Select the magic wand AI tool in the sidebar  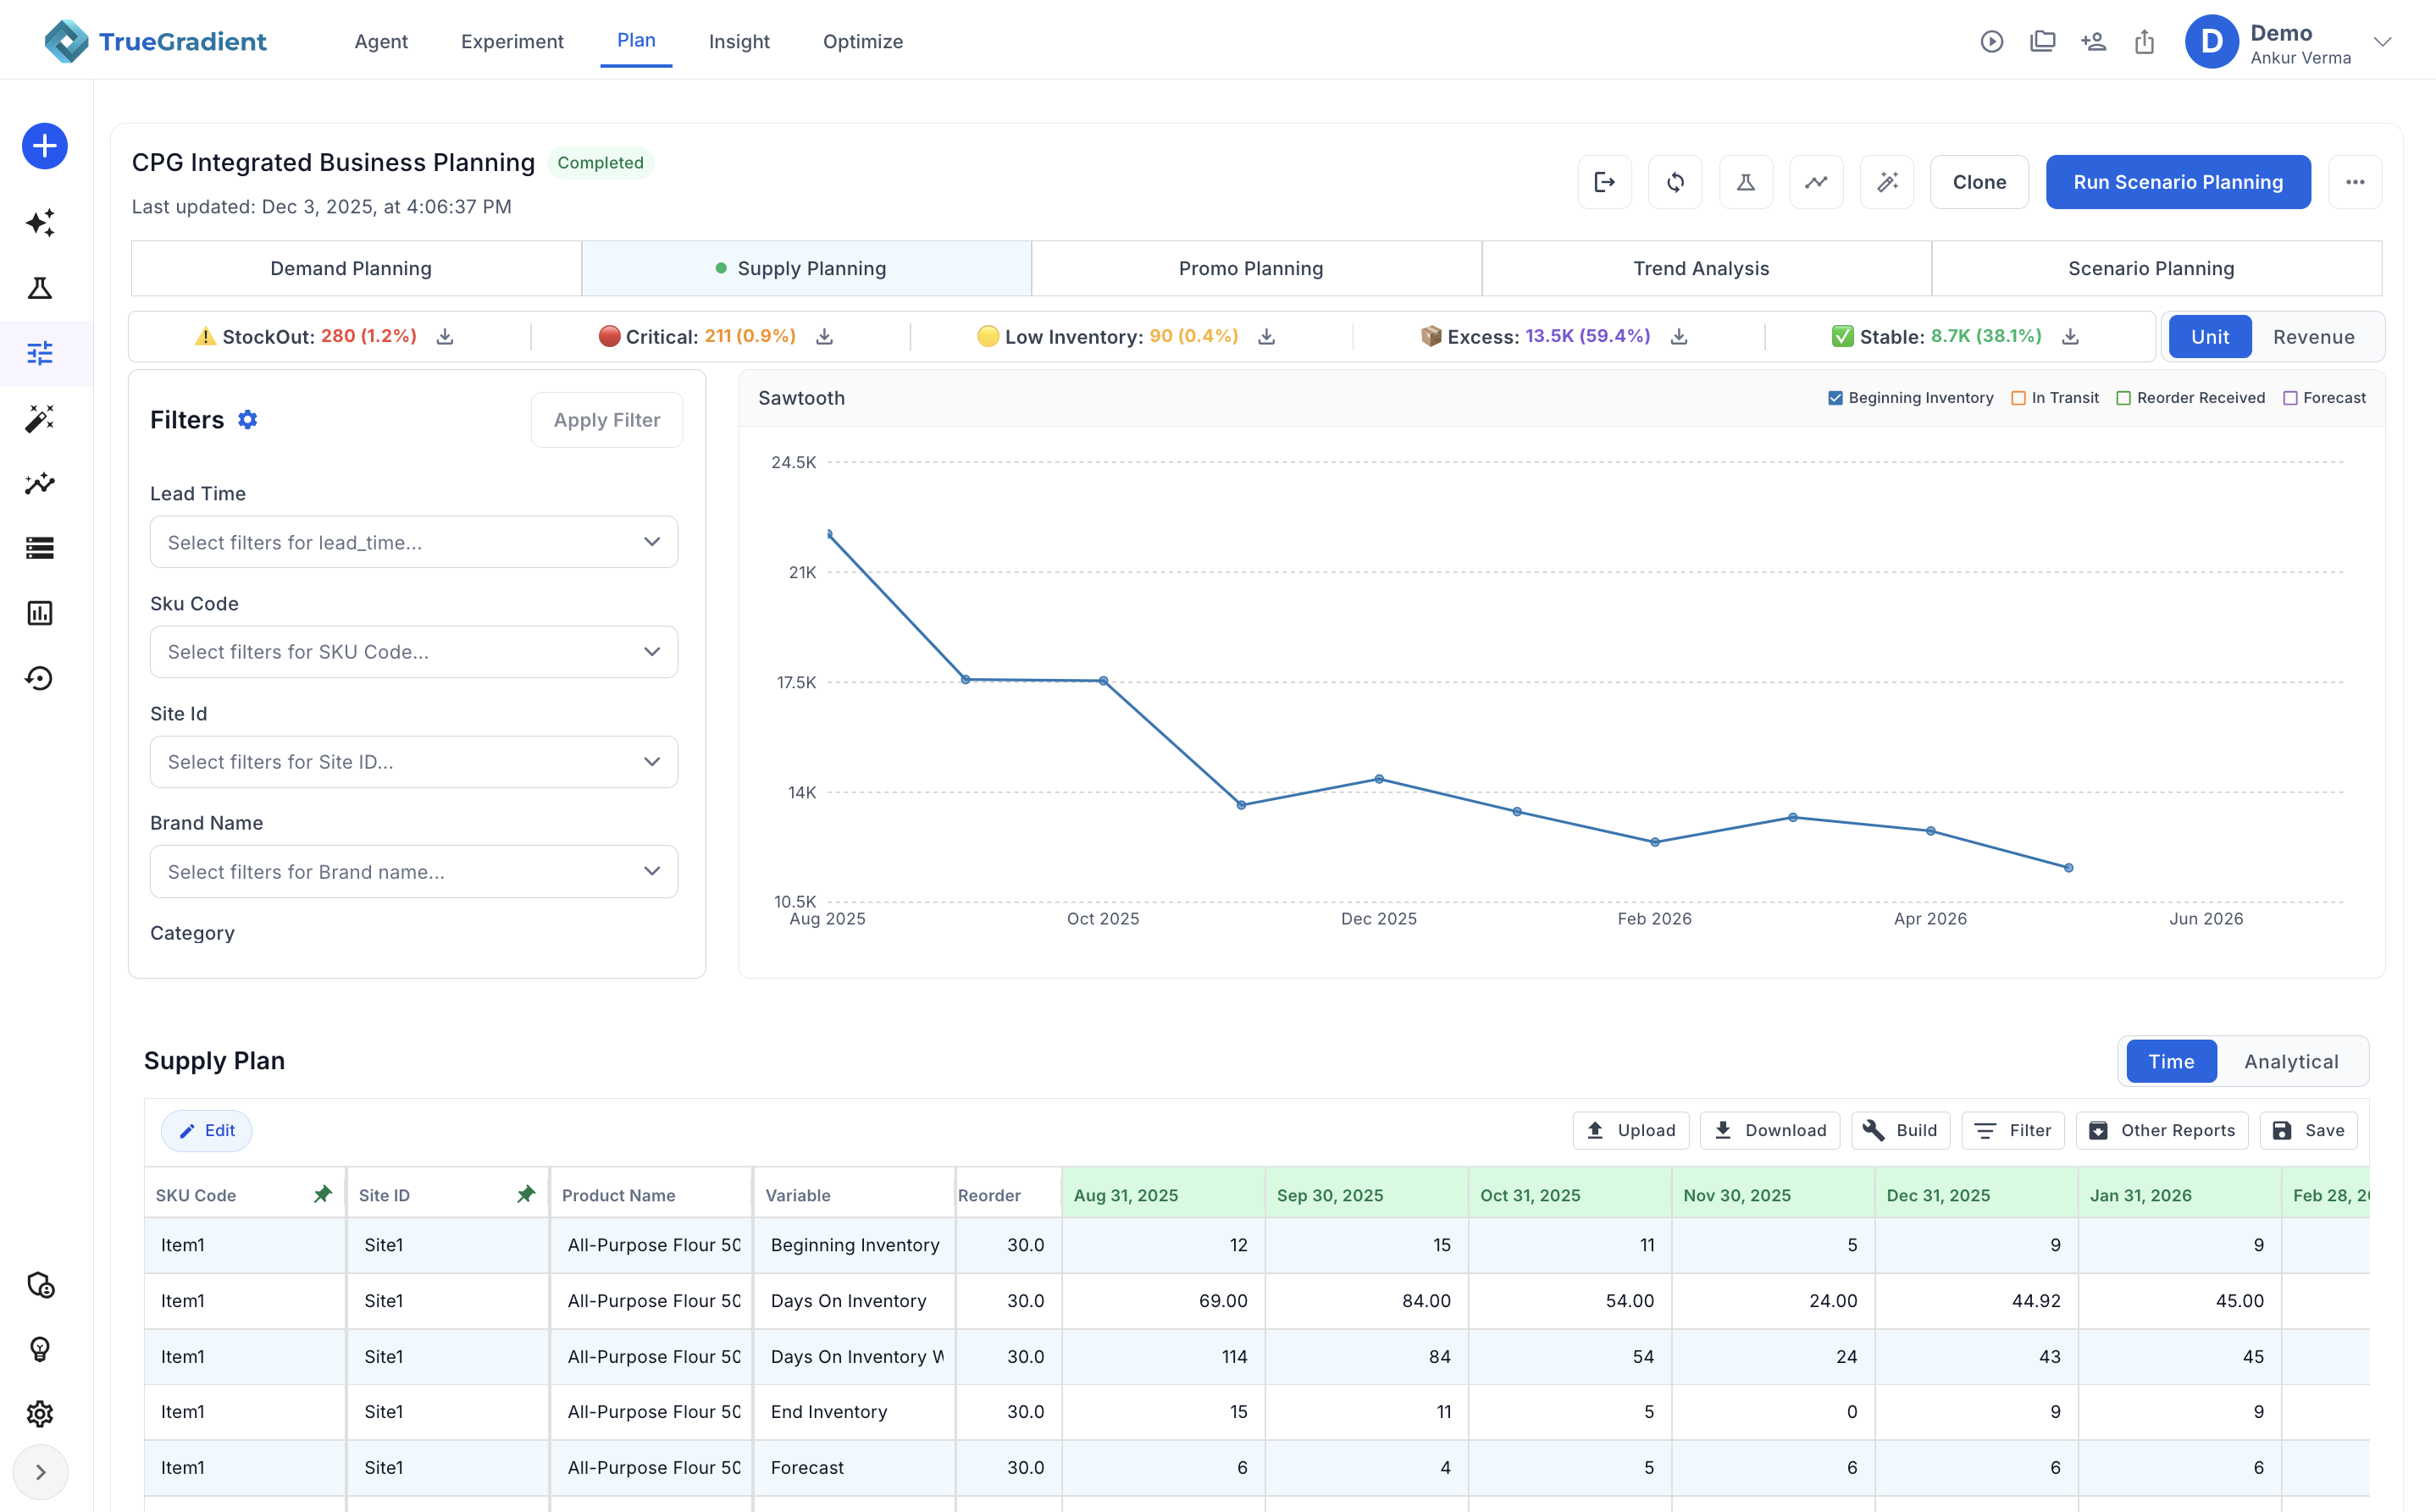point(40,418)
